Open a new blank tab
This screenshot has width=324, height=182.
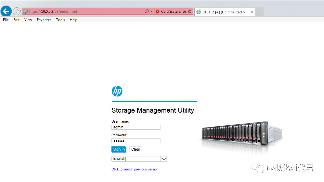(259, 12)
